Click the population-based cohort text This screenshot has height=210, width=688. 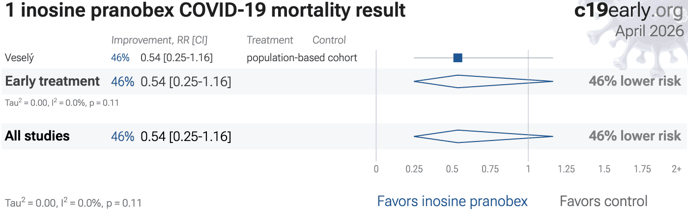(x=302, y=58)
